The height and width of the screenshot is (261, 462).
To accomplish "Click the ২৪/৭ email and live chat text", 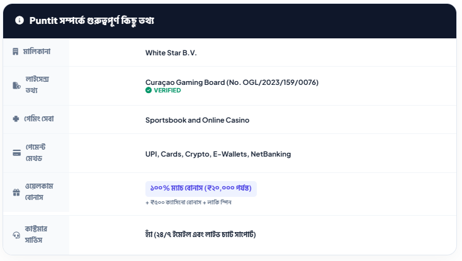I will (x=200, y=235).
